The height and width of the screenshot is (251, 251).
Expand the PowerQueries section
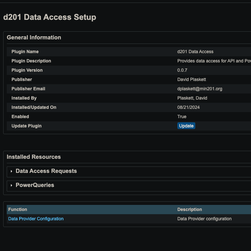[x=12, y=185]
